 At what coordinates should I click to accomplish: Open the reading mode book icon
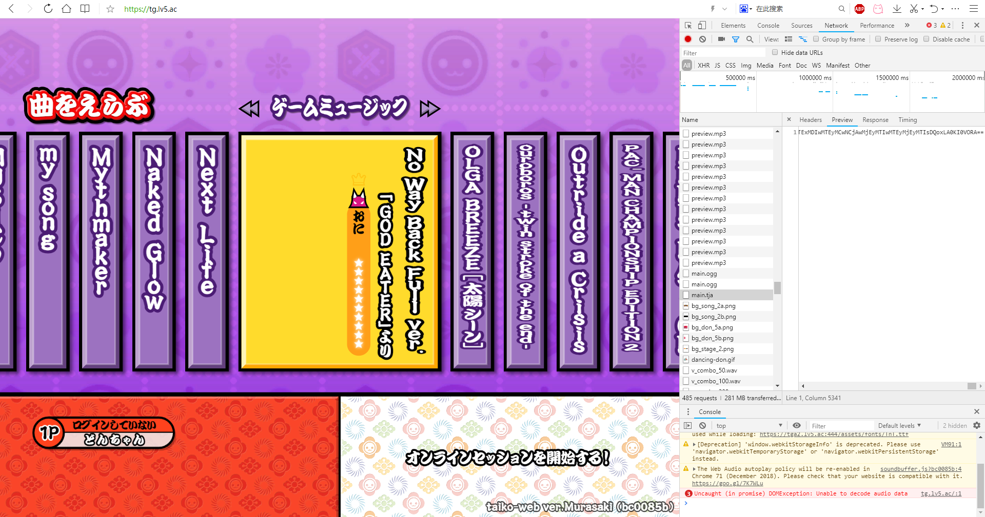tap(85, 9)
